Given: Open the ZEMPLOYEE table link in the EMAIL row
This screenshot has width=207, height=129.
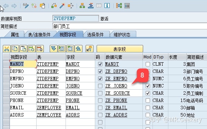Looking at the screenshot, I should [49, 108].
